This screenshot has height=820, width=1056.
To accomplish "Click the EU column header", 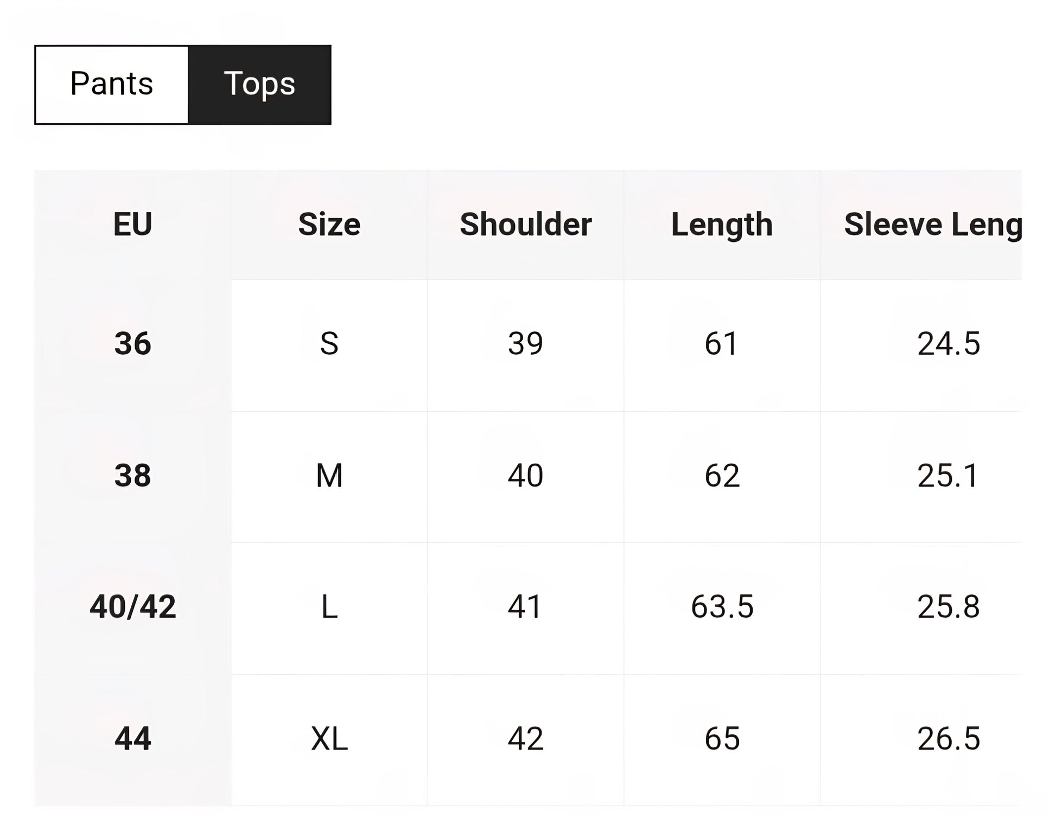I will point(133,225).
